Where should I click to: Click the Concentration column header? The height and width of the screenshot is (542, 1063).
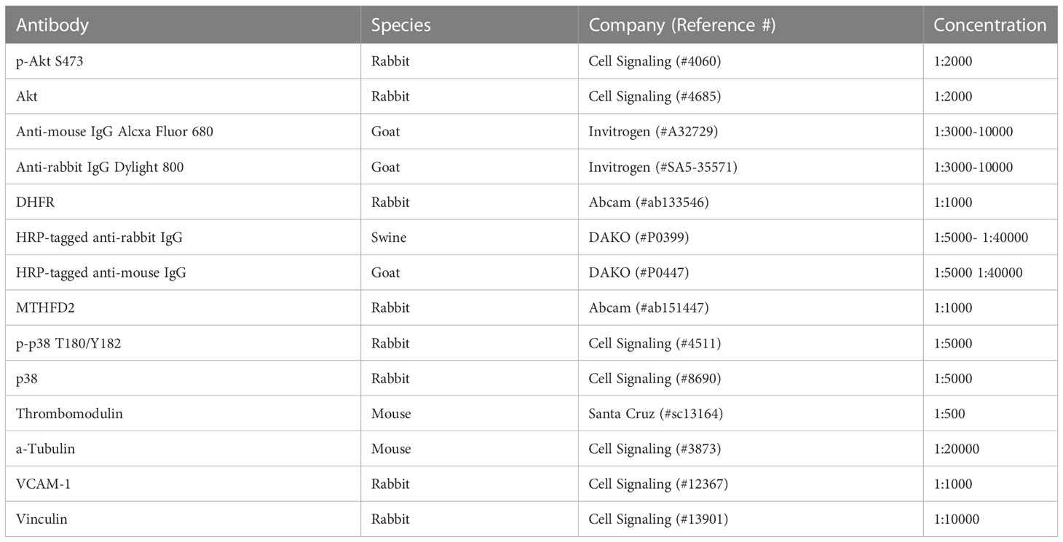point(989,25)
